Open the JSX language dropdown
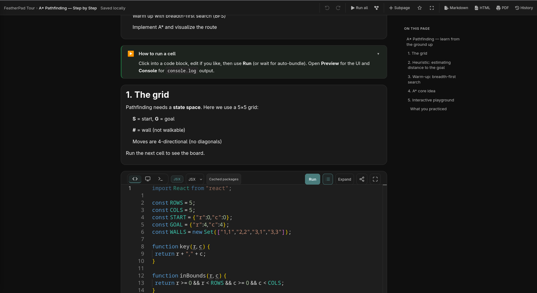 195,179
